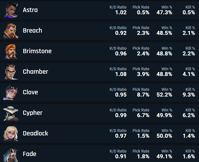Open Chamber's agent portrait
Image resolution: width=199 pixels, height=162 pixels.
[x=11, y=72]
